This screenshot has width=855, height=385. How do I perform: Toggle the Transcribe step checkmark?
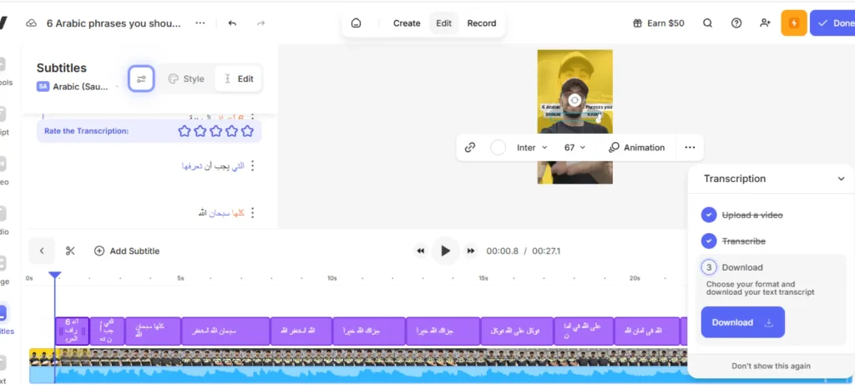[709, 241]
